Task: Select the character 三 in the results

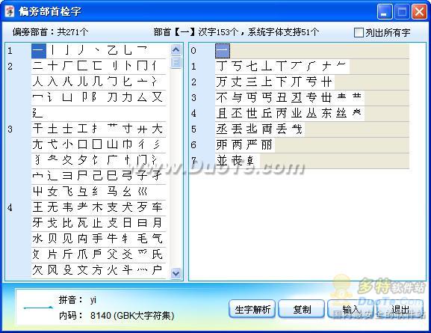Action: 252,82
